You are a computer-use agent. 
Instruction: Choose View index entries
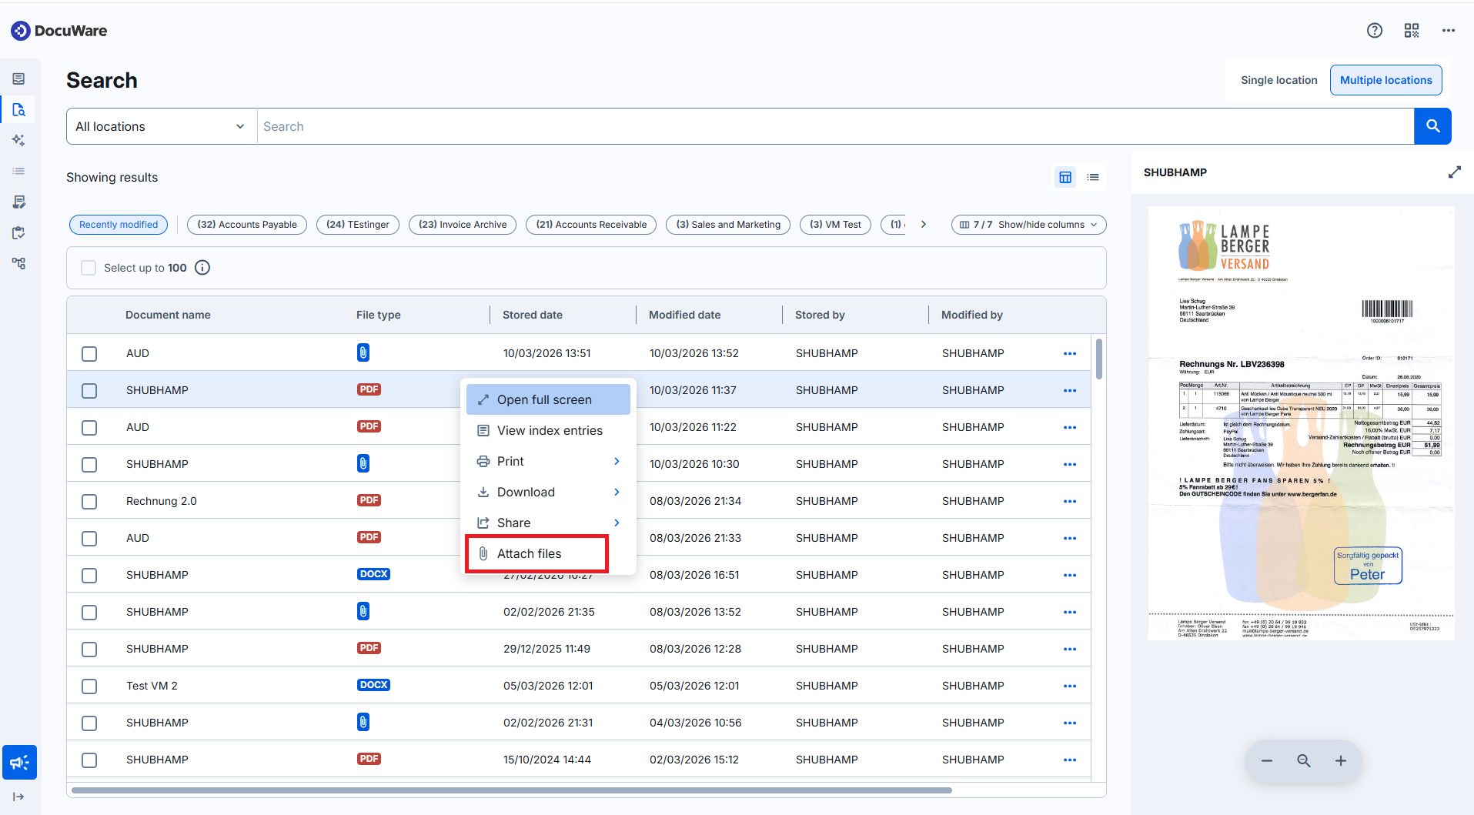548,430
